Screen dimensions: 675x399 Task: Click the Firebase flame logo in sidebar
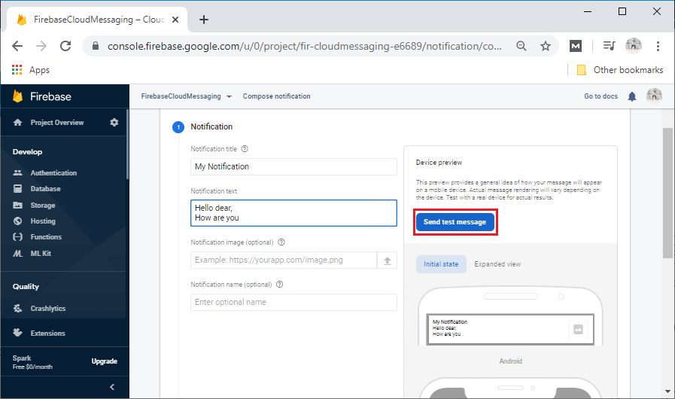[17, 96]
